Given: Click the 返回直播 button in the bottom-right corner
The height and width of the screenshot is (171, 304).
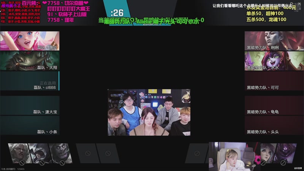Looking at the screenshot, I should (298, 168).
